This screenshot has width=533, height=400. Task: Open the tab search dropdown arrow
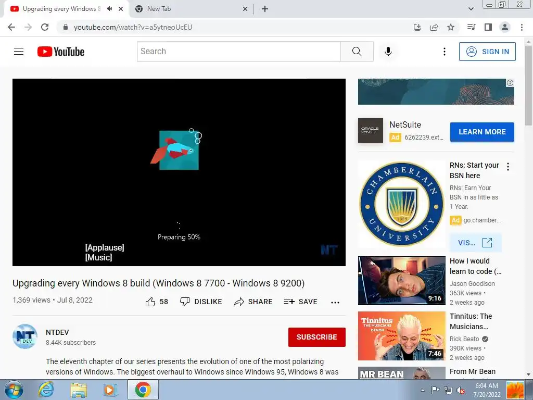click(x=471, y=9)
